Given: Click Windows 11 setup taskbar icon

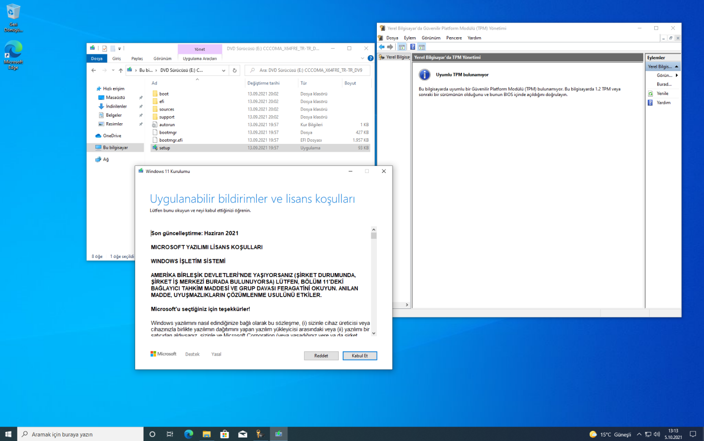Looking at the screenshot, I should click(278, 434).
